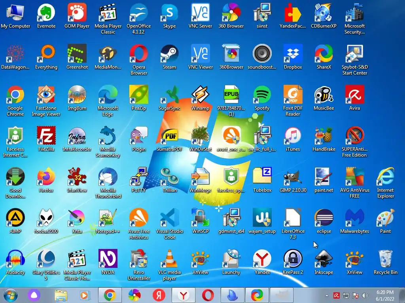Click the ShareX desktop shortcut

[324, 57]
